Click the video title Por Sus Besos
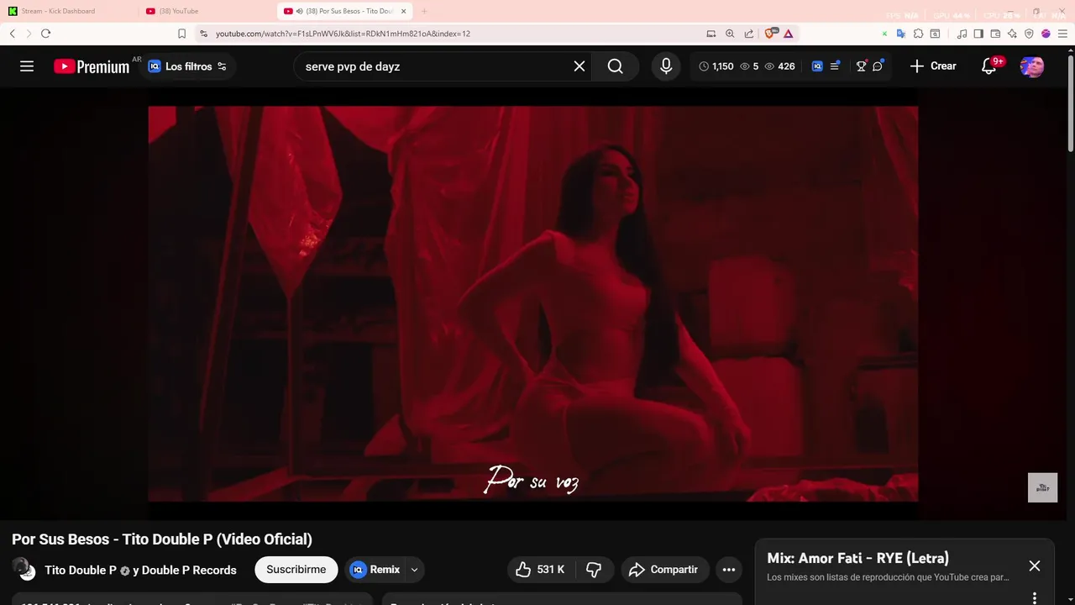Image resolution: width=1075 pixels, height=605 pixels. pos(162,539)
